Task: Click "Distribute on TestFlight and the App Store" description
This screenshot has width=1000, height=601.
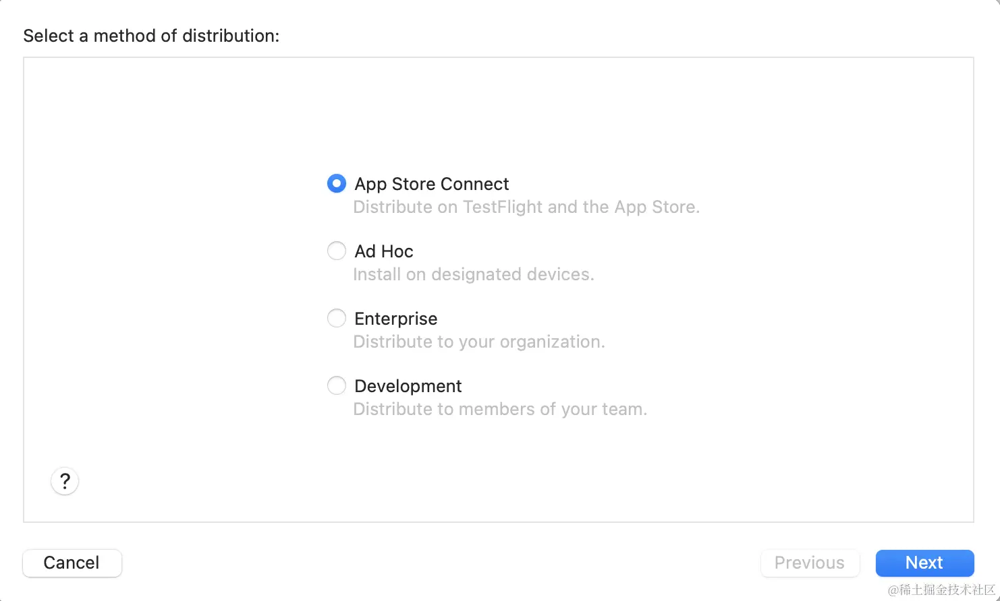Action: tap(526, 207)
